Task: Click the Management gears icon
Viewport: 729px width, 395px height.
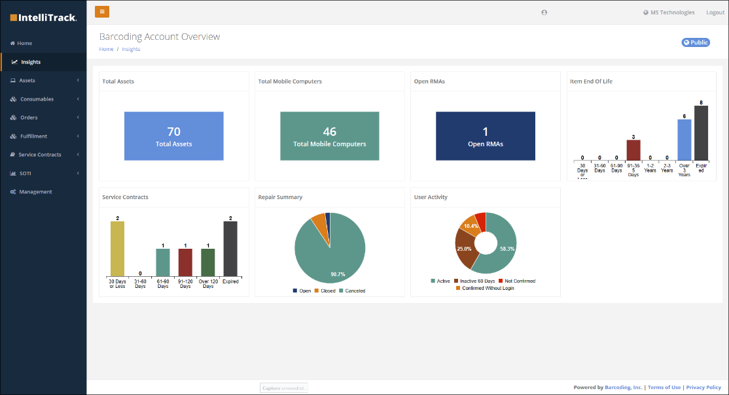Action: 13,191
